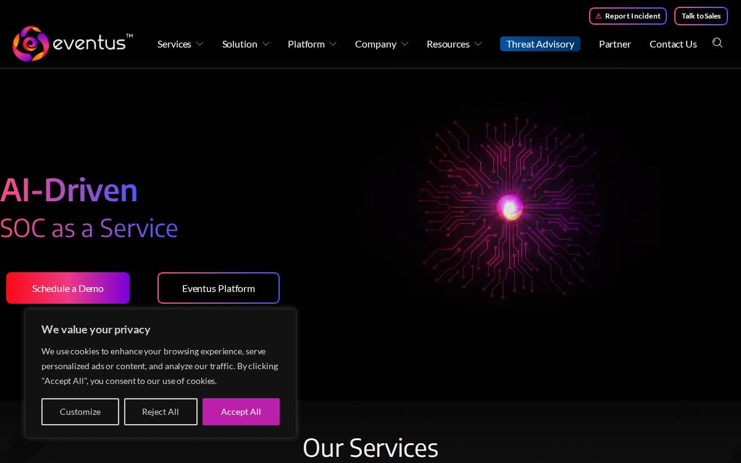
Task: Click the Talk to Sales button
Action: coord(701,16)
